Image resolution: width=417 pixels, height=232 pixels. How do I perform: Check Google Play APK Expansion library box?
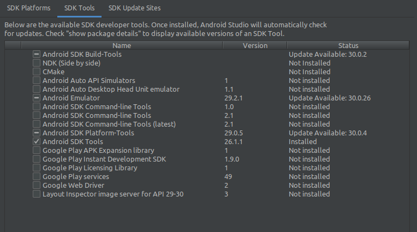pos(37,150)
